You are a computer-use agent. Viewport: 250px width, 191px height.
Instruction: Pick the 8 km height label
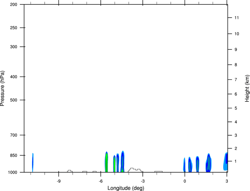(236, 65)
